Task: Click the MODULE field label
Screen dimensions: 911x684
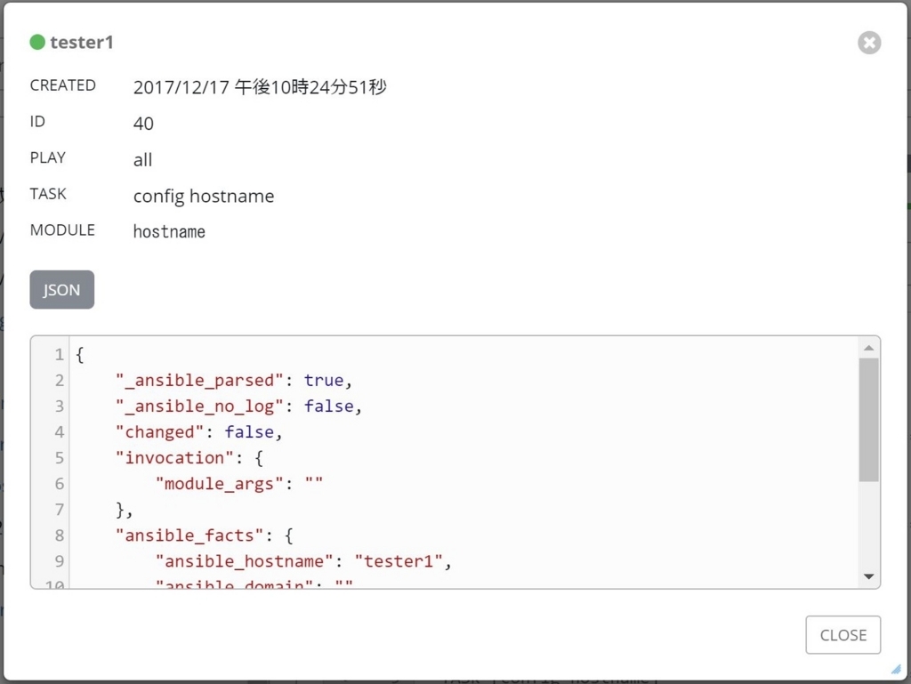Action: click(x=62, y=230)
